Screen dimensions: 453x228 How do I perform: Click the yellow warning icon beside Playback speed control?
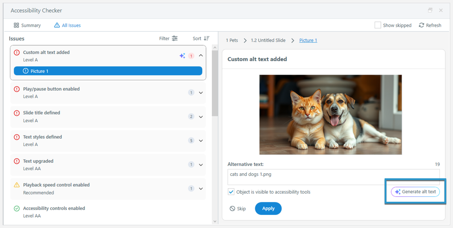17,185
